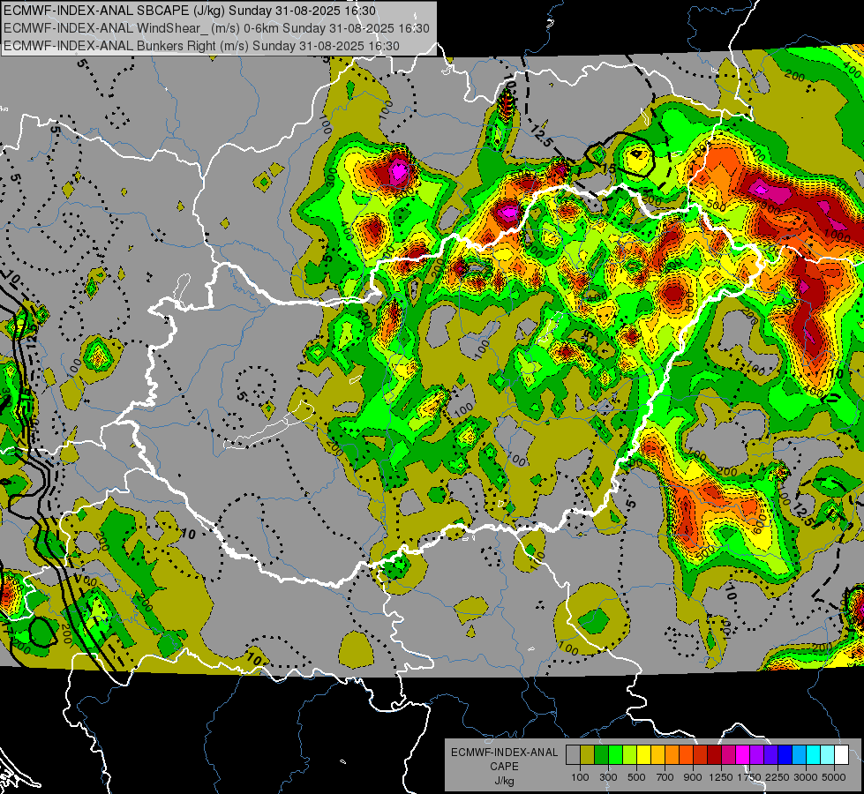Screen dimensions: 864x794
Task: Select the gray below-100 legend swatch
Action: coord(573,755)
